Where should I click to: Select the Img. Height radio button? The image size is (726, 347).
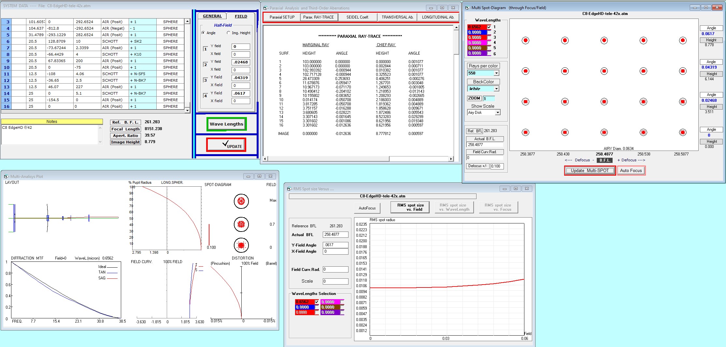click(228, 33)
